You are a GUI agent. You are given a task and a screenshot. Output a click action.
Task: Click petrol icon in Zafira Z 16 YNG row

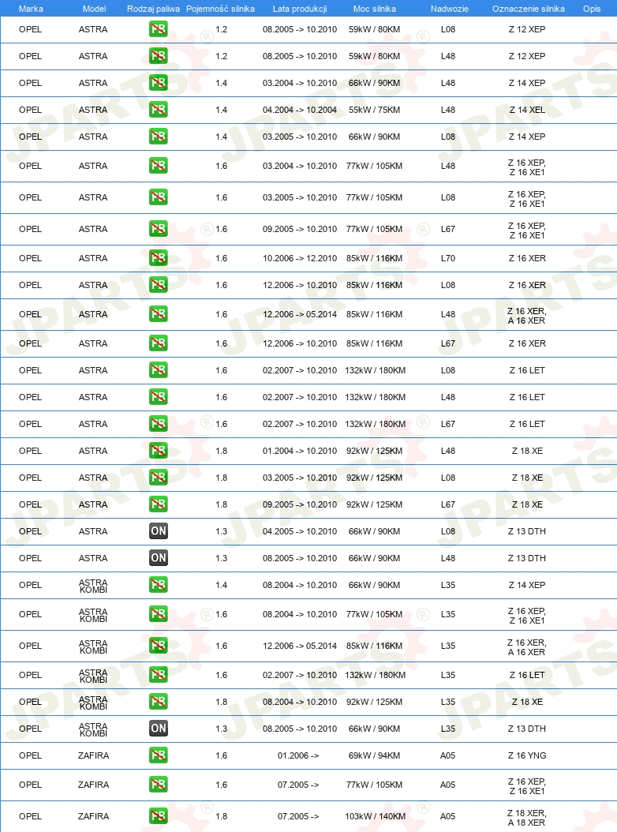point(158,755)
